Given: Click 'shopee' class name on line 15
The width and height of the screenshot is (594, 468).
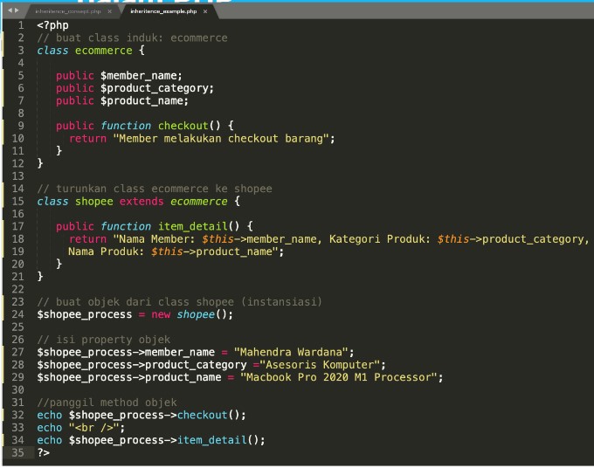Looking at the screenshot, I should [94, 202].
